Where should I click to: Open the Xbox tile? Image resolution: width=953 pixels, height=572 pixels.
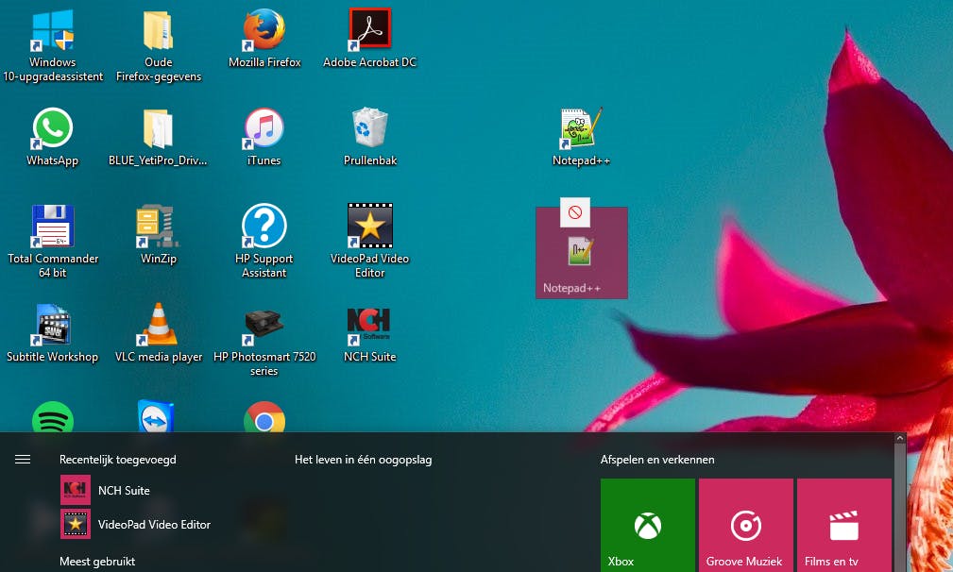coord(647,525)
